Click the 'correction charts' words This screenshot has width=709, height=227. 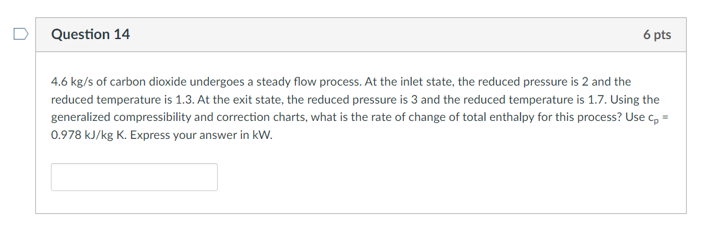click(264, 118)
